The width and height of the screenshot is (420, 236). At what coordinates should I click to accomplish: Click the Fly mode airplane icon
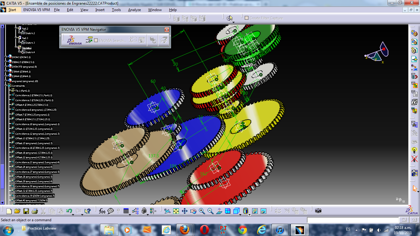tap(167, 211)
